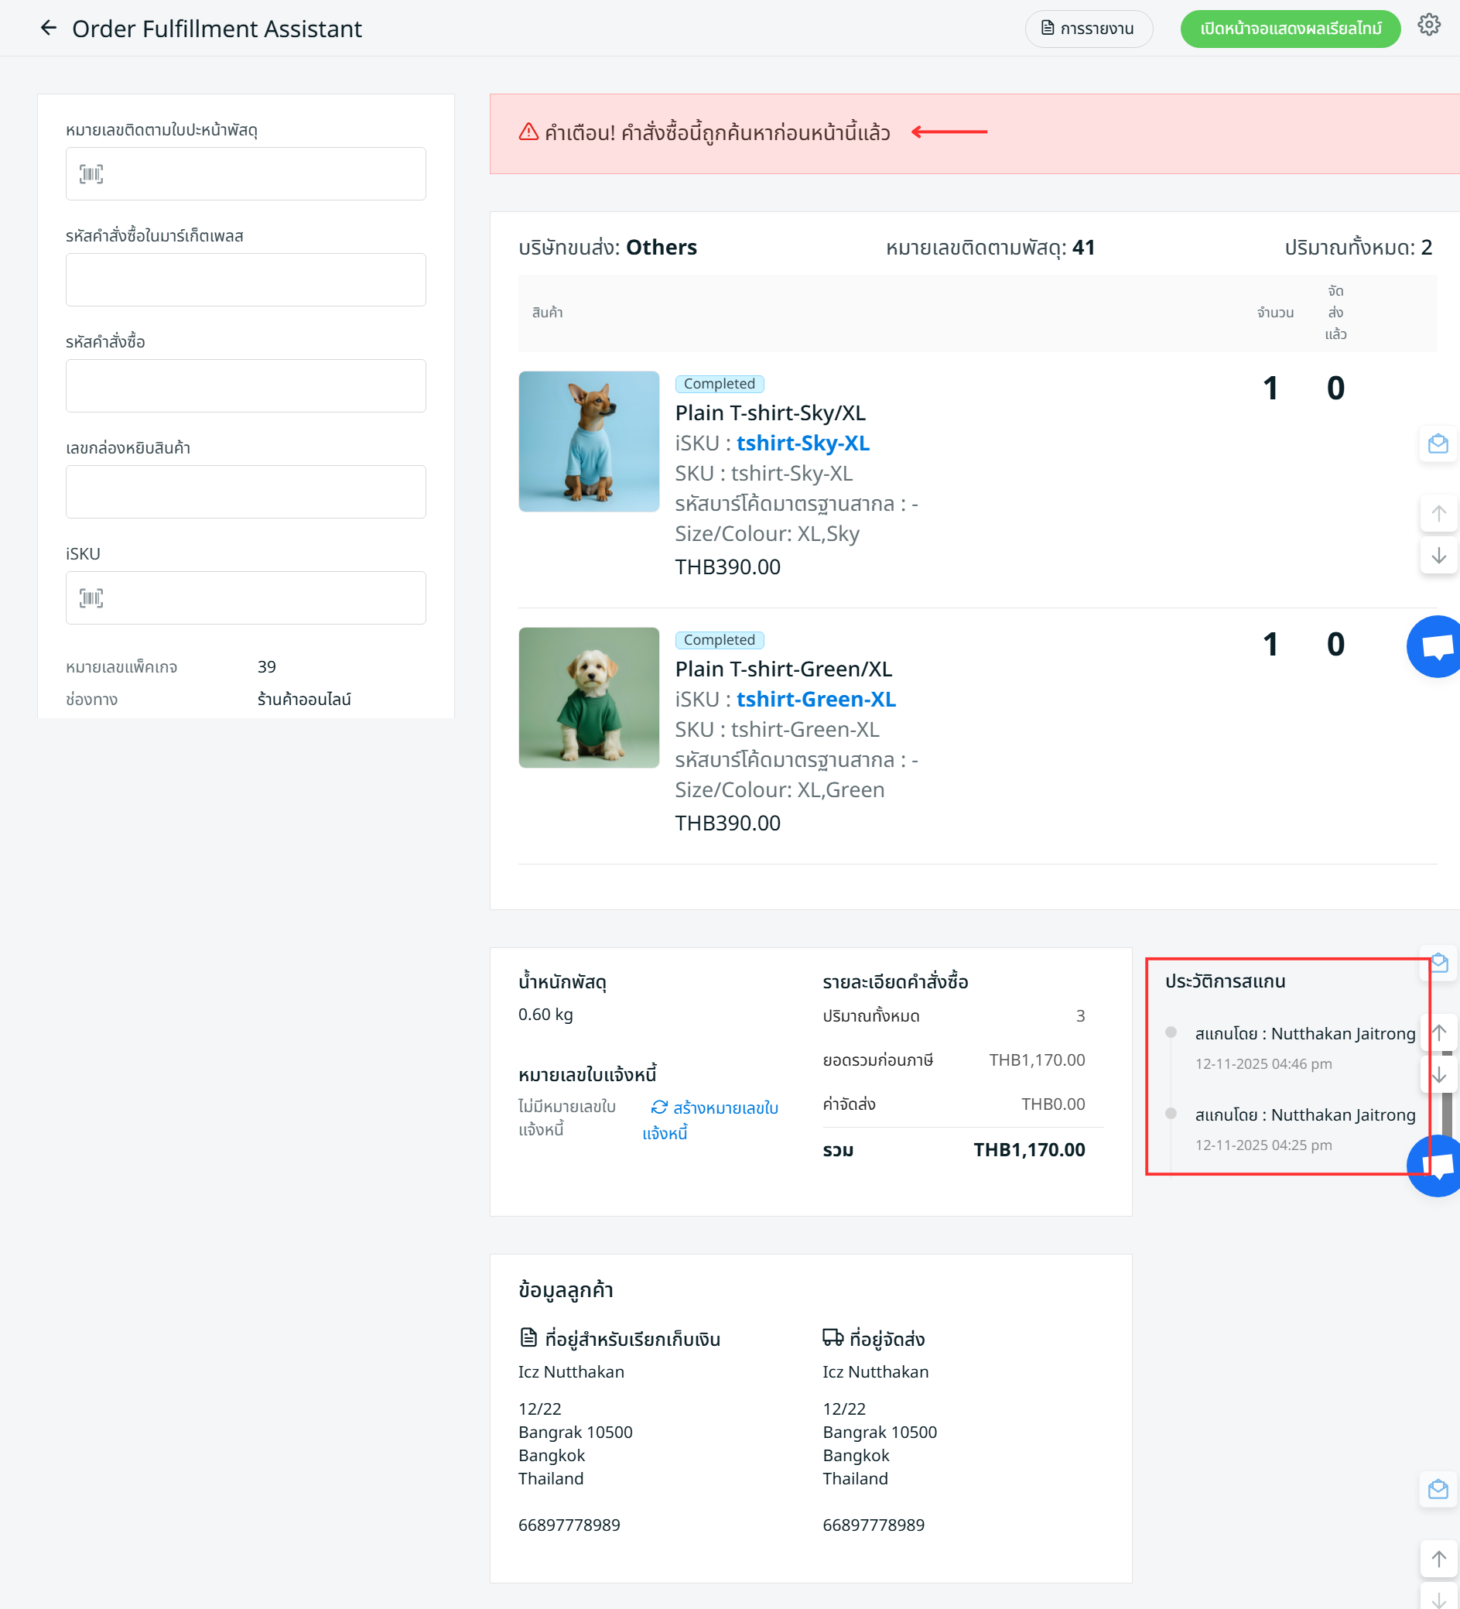Open the tshirt-Sky-XL iSKU link
The width and height of the screenshot is (1460, 1609).
pos(802,443)
